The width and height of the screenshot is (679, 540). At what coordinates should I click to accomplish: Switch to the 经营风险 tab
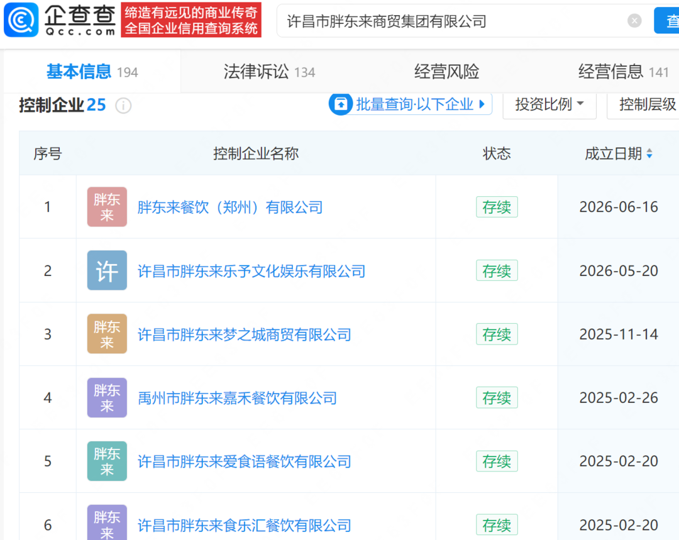(x=446, y=72)
